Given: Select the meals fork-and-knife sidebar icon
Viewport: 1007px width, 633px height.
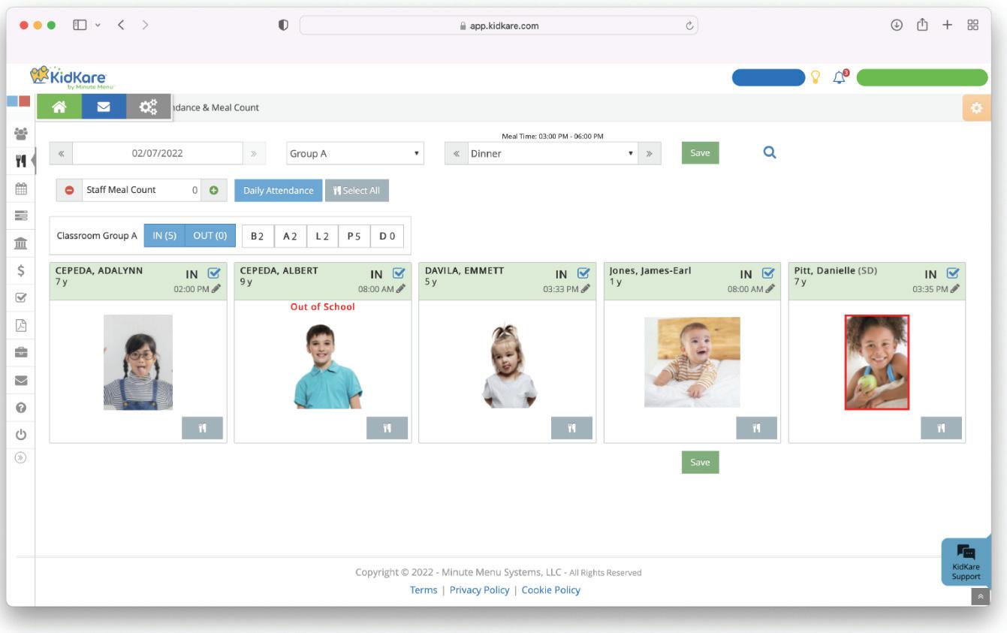Looking at the screenshot, I should point(21,161).
